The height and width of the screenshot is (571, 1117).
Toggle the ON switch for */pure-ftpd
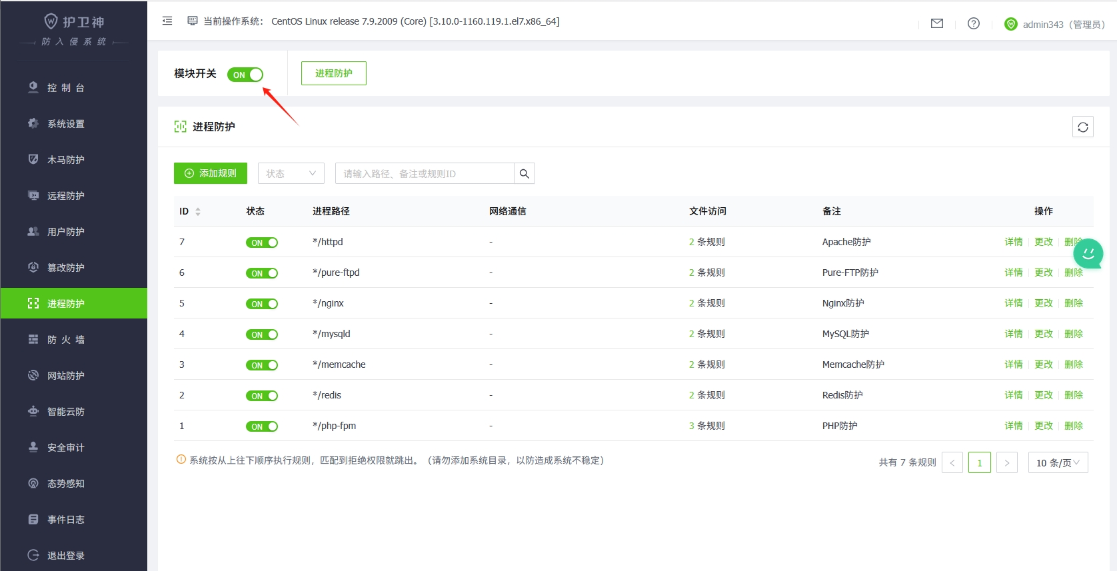(262, 273)
